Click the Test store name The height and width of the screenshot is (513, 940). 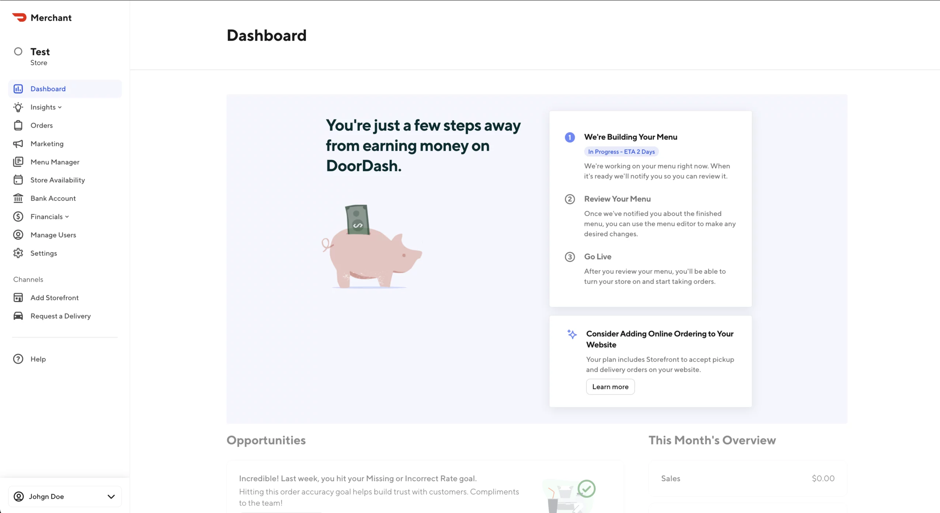click(x=40, y=52)
